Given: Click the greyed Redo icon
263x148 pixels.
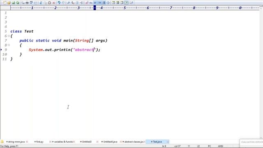Looking at the screenshot, I should click(63, 3).
